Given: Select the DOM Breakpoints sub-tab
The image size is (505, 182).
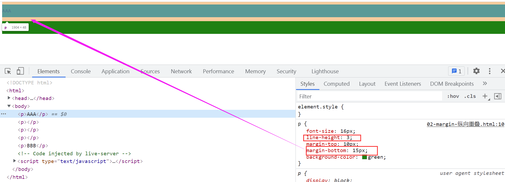Looking at the screenshot, I should [x=452, y=84].
